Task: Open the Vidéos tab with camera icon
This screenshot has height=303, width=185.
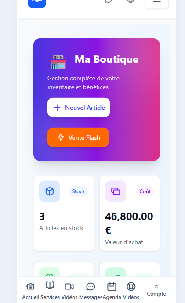Action: pos(69,291)
